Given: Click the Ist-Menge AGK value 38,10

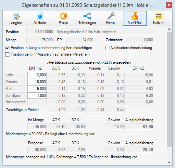Looking at the screenshot, I should pos(56,127).
